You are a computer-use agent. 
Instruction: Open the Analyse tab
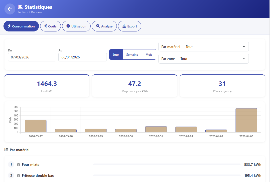pos(104,26)
